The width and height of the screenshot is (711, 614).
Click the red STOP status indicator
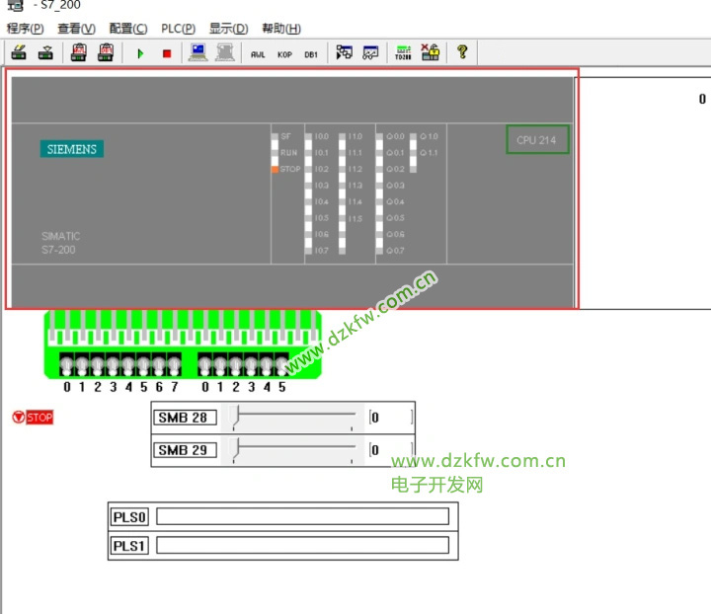tap(33, 418)
